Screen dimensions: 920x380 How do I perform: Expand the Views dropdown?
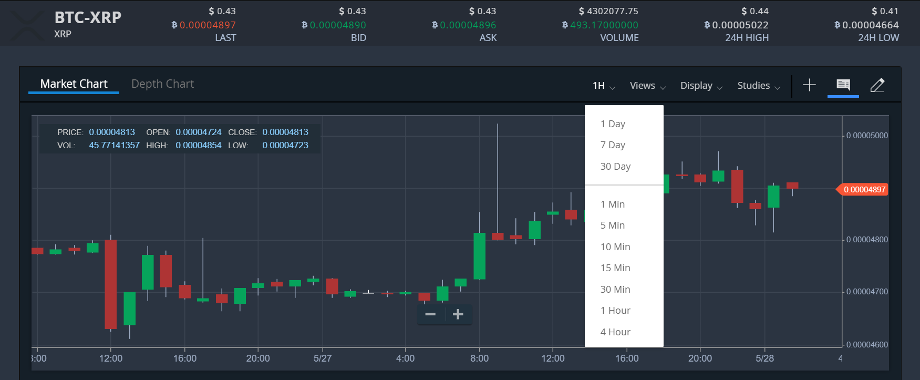coord(648,86)
